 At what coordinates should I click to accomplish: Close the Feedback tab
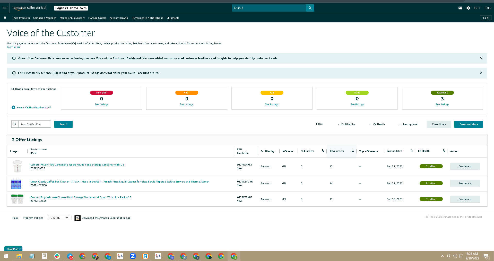[20, 249]
